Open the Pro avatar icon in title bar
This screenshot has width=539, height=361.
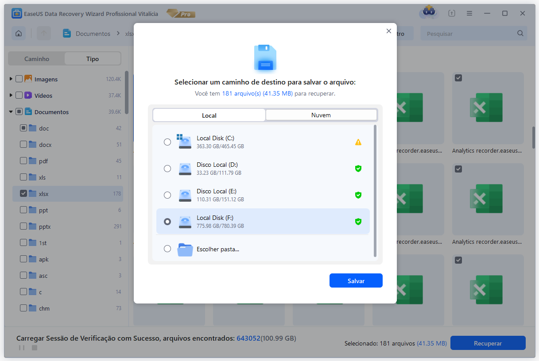pyautogui.click(x=429, y=13)
